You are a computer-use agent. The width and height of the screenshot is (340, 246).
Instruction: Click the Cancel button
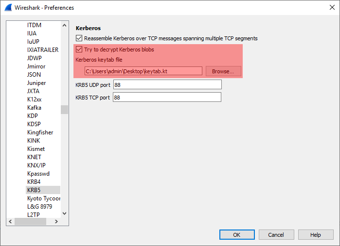coord(276,235)
